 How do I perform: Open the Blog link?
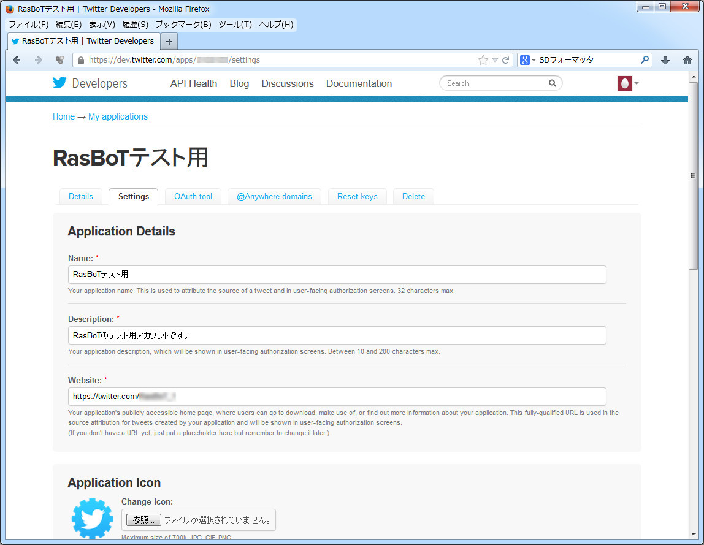point(239,83)
